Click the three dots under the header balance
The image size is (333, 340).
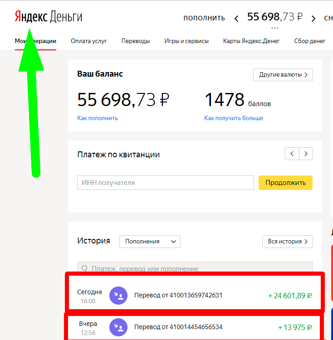(x=274, y=28)
